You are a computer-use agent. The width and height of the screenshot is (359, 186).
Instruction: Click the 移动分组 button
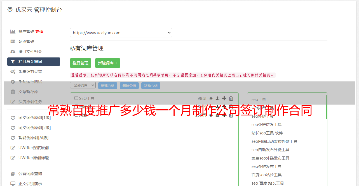tap(151, 86)
